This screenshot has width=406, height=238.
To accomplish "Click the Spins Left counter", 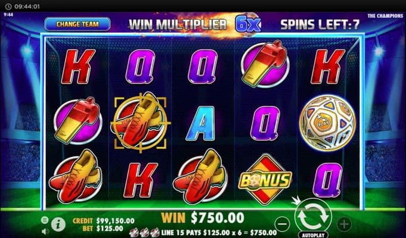I will click(x=320, y=24).
